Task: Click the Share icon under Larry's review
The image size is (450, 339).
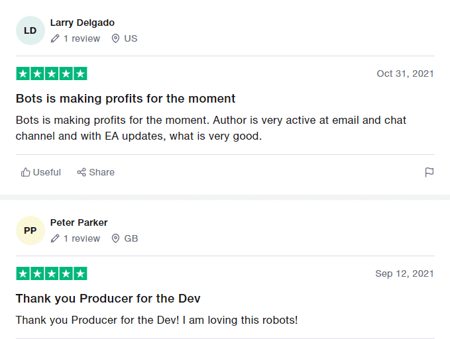Action: 82,172
